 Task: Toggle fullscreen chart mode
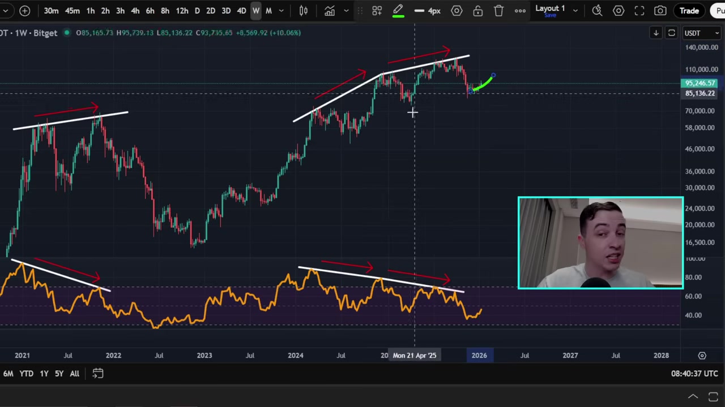639,10
